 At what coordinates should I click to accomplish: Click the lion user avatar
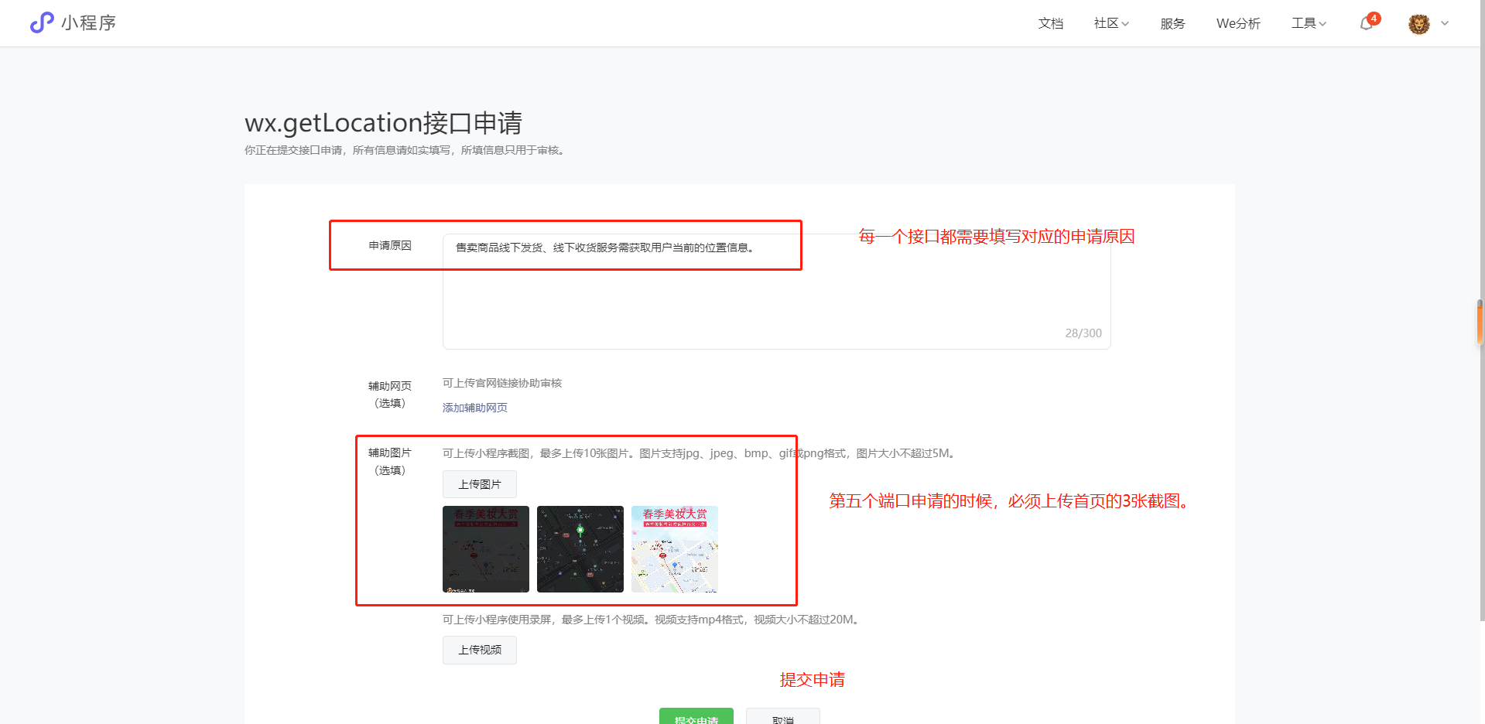tap(1418, 24)
